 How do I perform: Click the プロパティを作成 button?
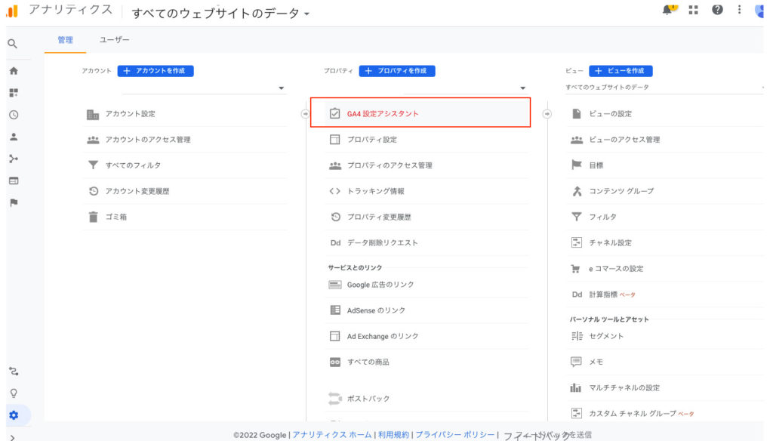(x=397, y=71)
